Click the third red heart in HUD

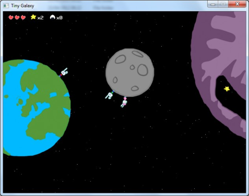(23, 17)
